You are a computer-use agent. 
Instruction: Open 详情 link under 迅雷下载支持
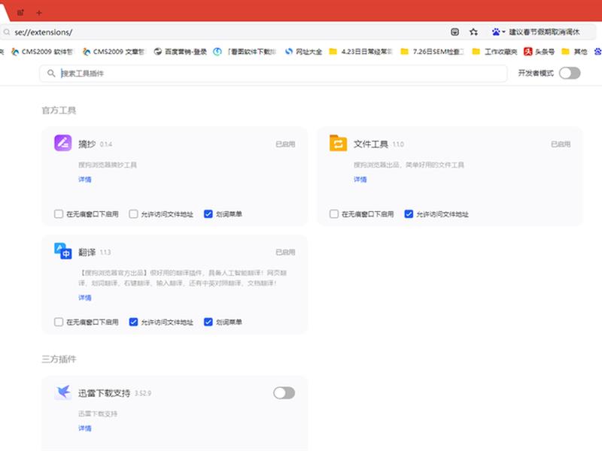(85, 428)
